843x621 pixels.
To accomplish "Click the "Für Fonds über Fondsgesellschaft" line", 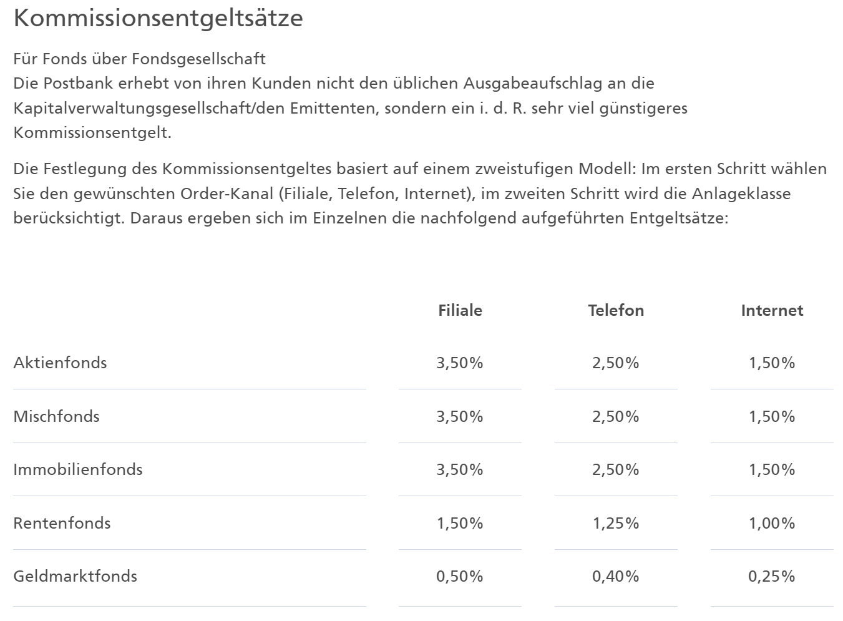I will point(139,59).
